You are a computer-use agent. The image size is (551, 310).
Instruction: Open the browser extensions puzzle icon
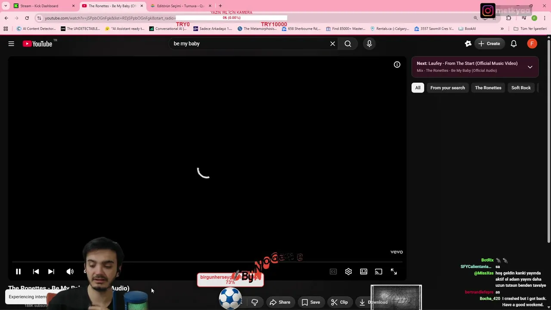click(x=508, y=18)
